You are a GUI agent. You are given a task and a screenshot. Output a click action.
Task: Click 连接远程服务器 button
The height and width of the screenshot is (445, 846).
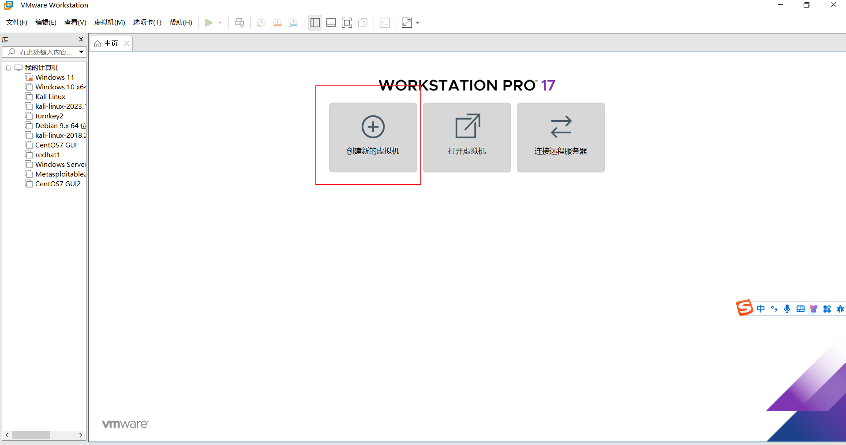tap(561, 137)
